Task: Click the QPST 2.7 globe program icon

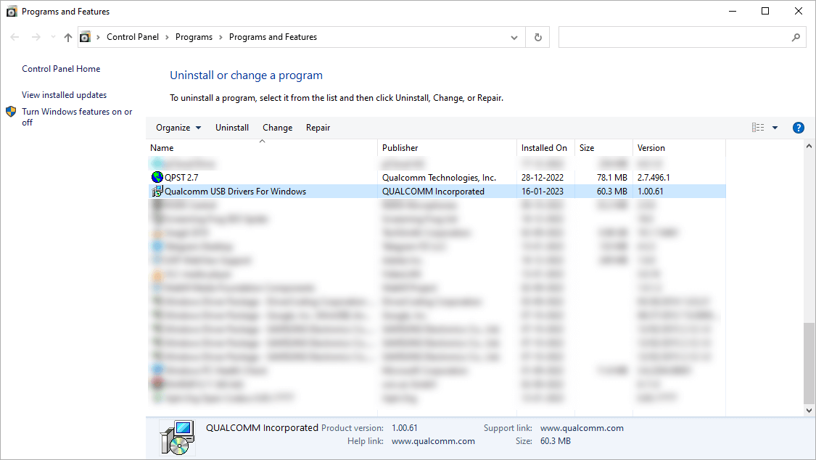Action: (x=157, y=176)
